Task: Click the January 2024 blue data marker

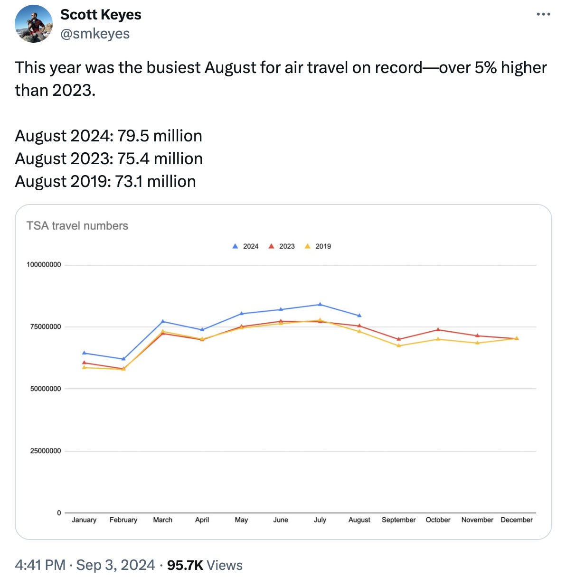Action: 84,353
